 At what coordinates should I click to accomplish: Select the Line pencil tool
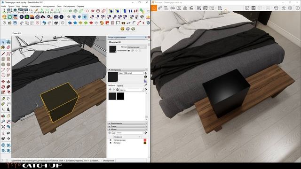coord(3,54)
